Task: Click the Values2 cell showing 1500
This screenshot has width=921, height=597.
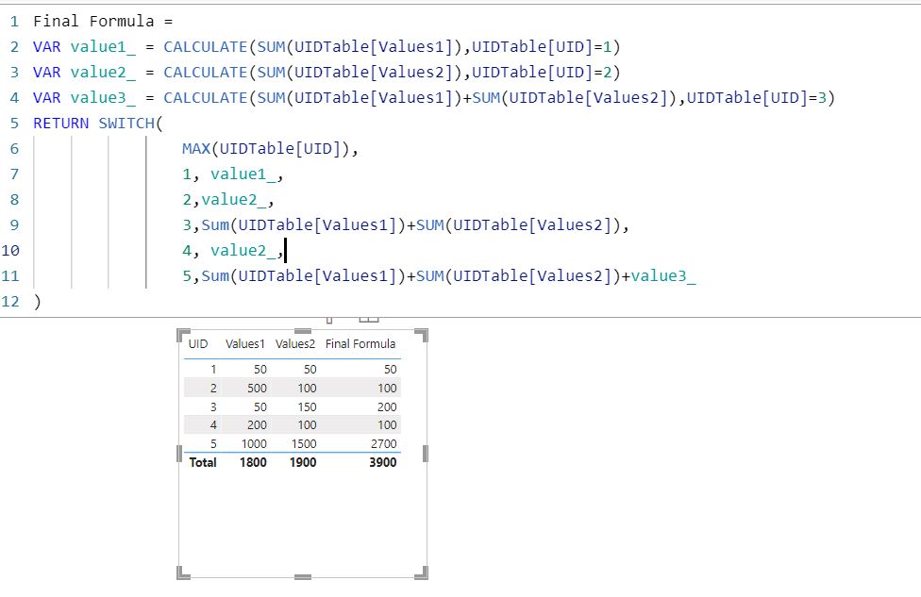Action: [304, 444]
